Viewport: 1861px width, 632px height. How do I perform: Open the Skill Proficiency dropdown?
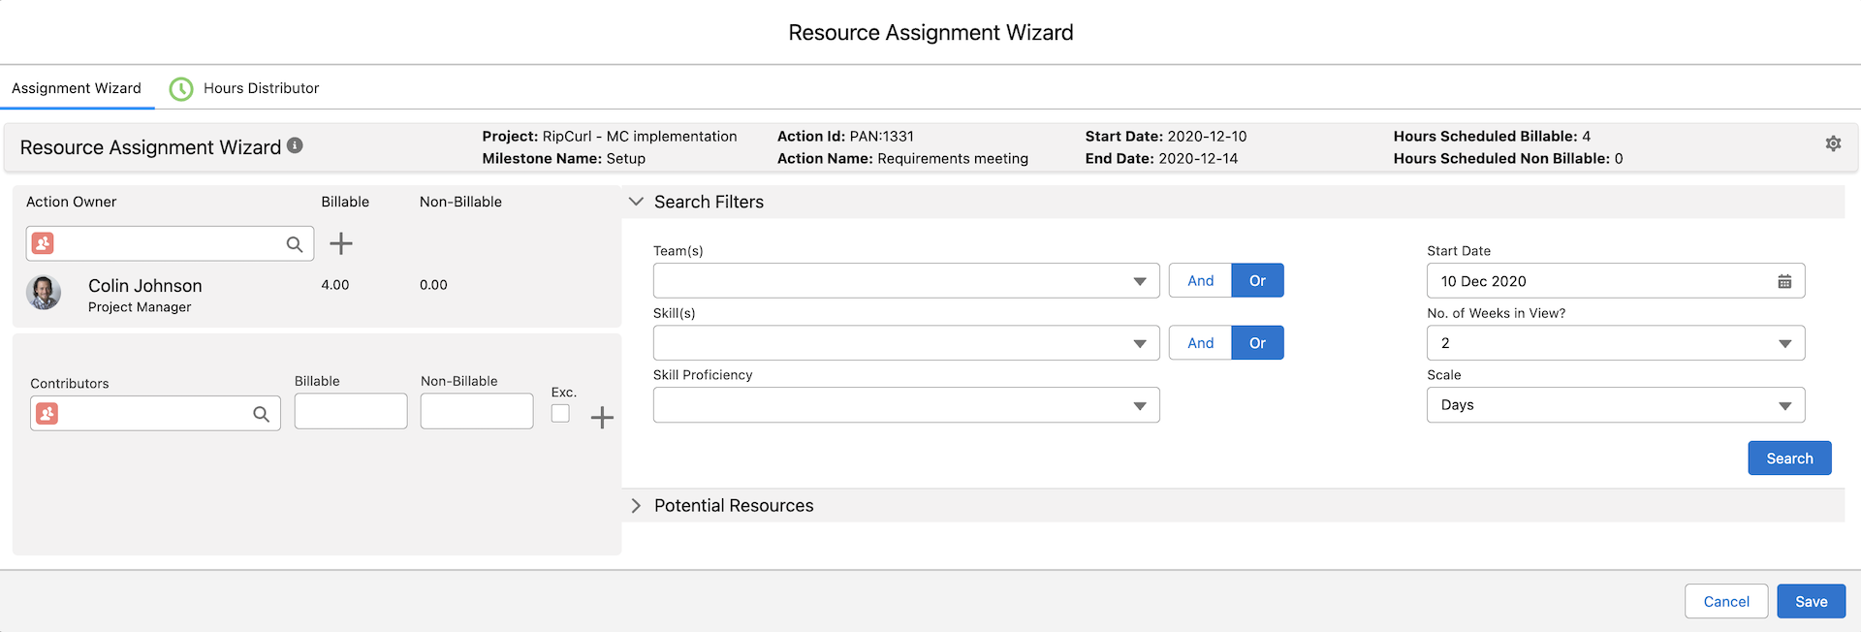pos(906,405)
